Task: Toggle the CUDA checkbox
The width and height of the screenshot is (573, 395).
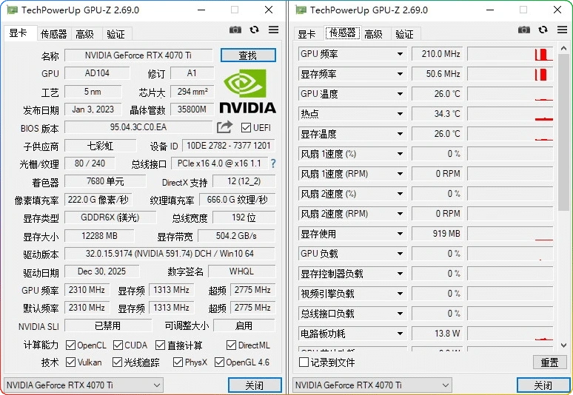Action: coord(118,345)
